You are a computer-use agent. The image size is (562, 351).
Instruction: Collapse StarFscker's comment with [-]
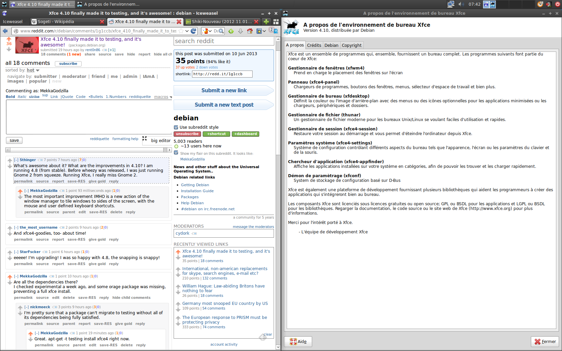tap(16, 252)
